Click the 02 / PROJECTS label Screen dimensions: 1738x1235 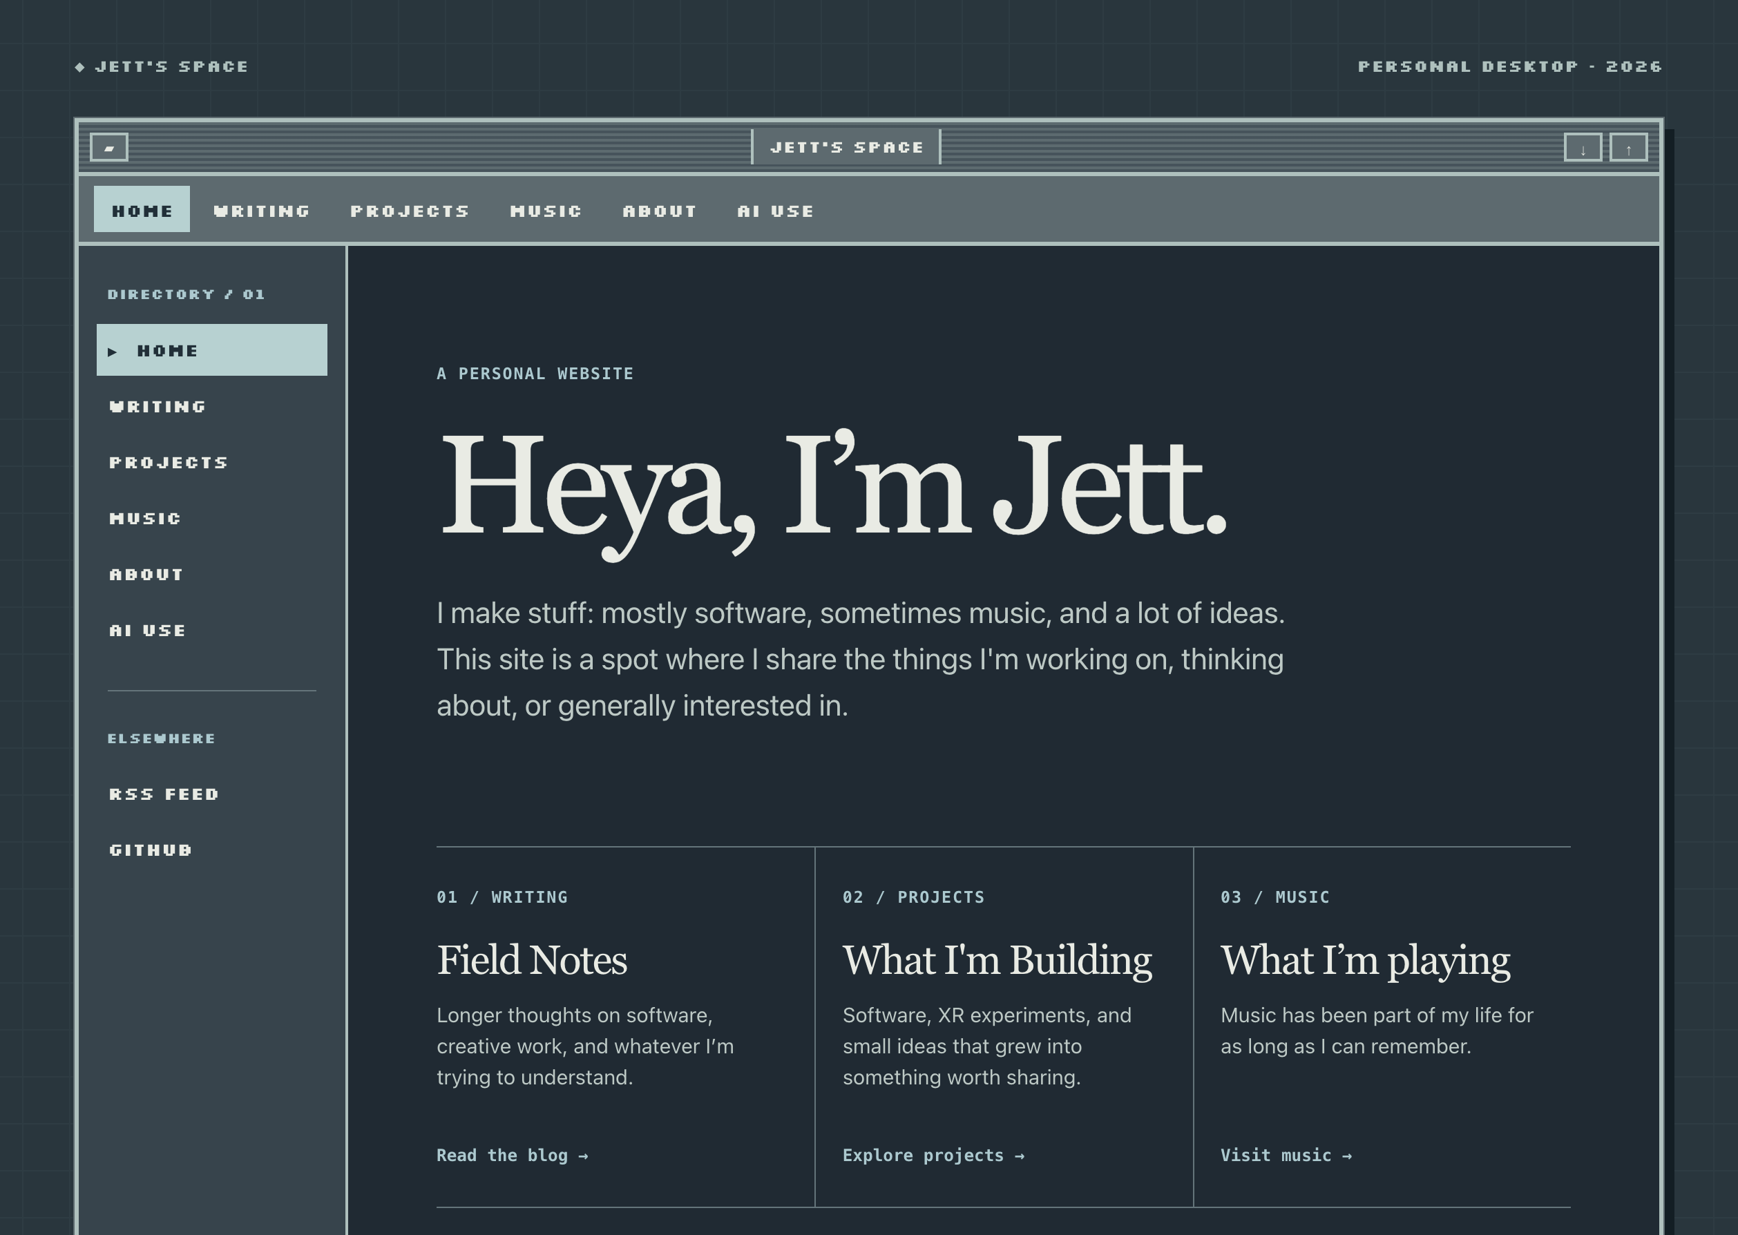pyautogui.click(x=913, y=897)
